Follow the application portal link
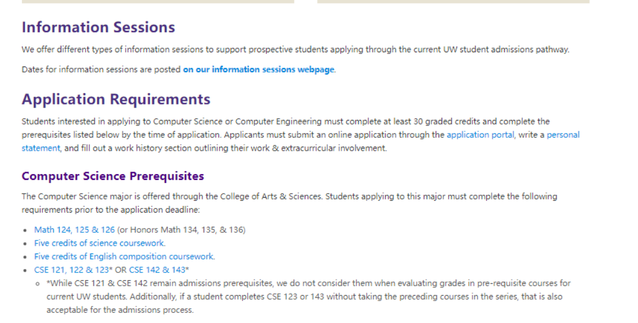Image resolution: width=638 pixels, height=323 pixels. [480, 135]
